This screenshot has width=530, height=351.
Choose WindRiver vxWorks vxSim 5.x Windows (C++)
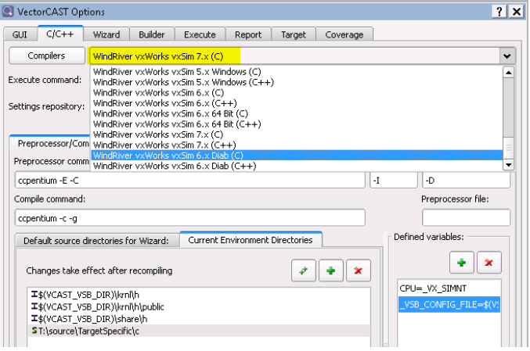297,82
